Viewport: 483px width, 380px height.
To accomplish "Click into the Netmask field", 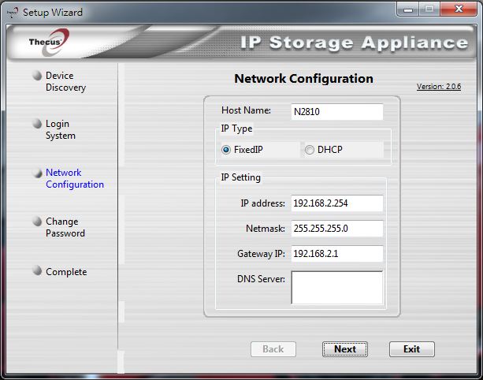I will [337, 229].
